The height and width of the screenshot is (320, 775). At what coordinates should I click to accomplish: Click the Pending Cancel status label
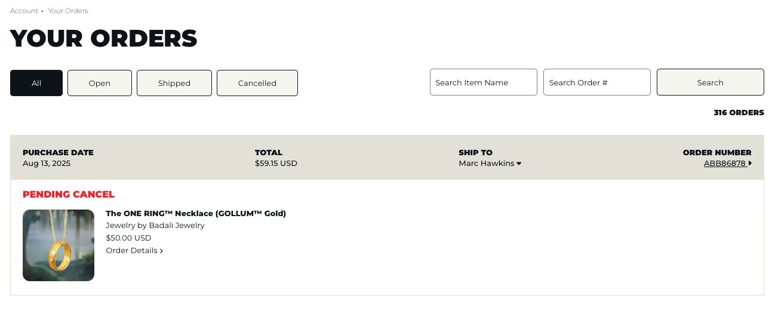tap(69, 195)
